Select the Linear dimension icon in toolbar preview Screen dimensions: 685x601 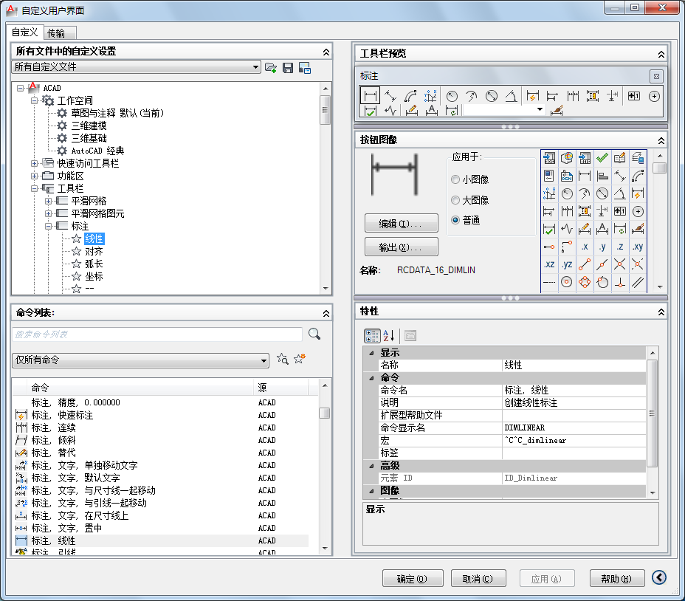click(x=370, y=96)
